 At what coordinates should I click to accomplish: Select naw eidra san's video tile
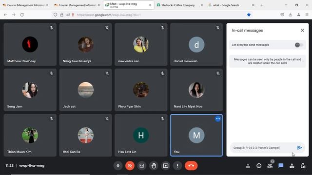[x=141, y=44]
